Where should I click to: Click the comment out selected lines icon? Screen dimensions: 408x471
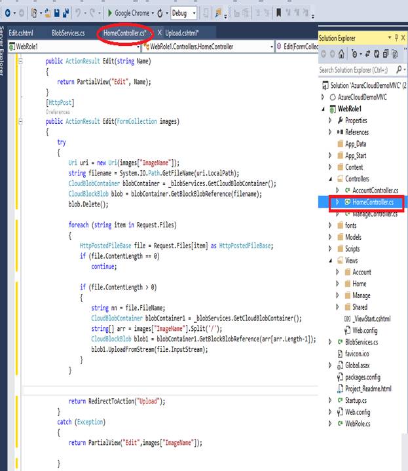click(x=258, y=13)
